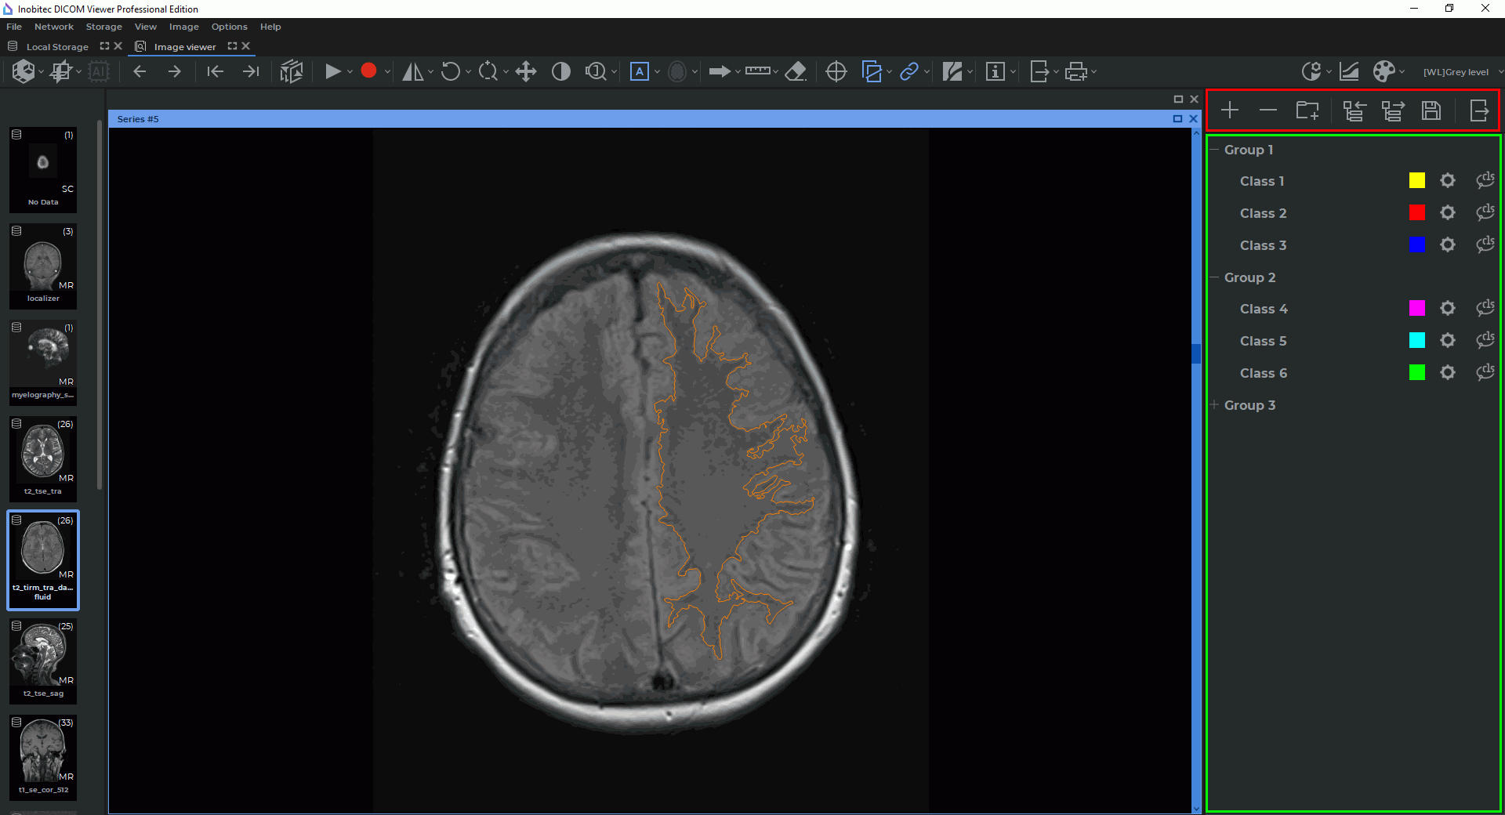Switch to the Local Storage tab

pos(57,47)
